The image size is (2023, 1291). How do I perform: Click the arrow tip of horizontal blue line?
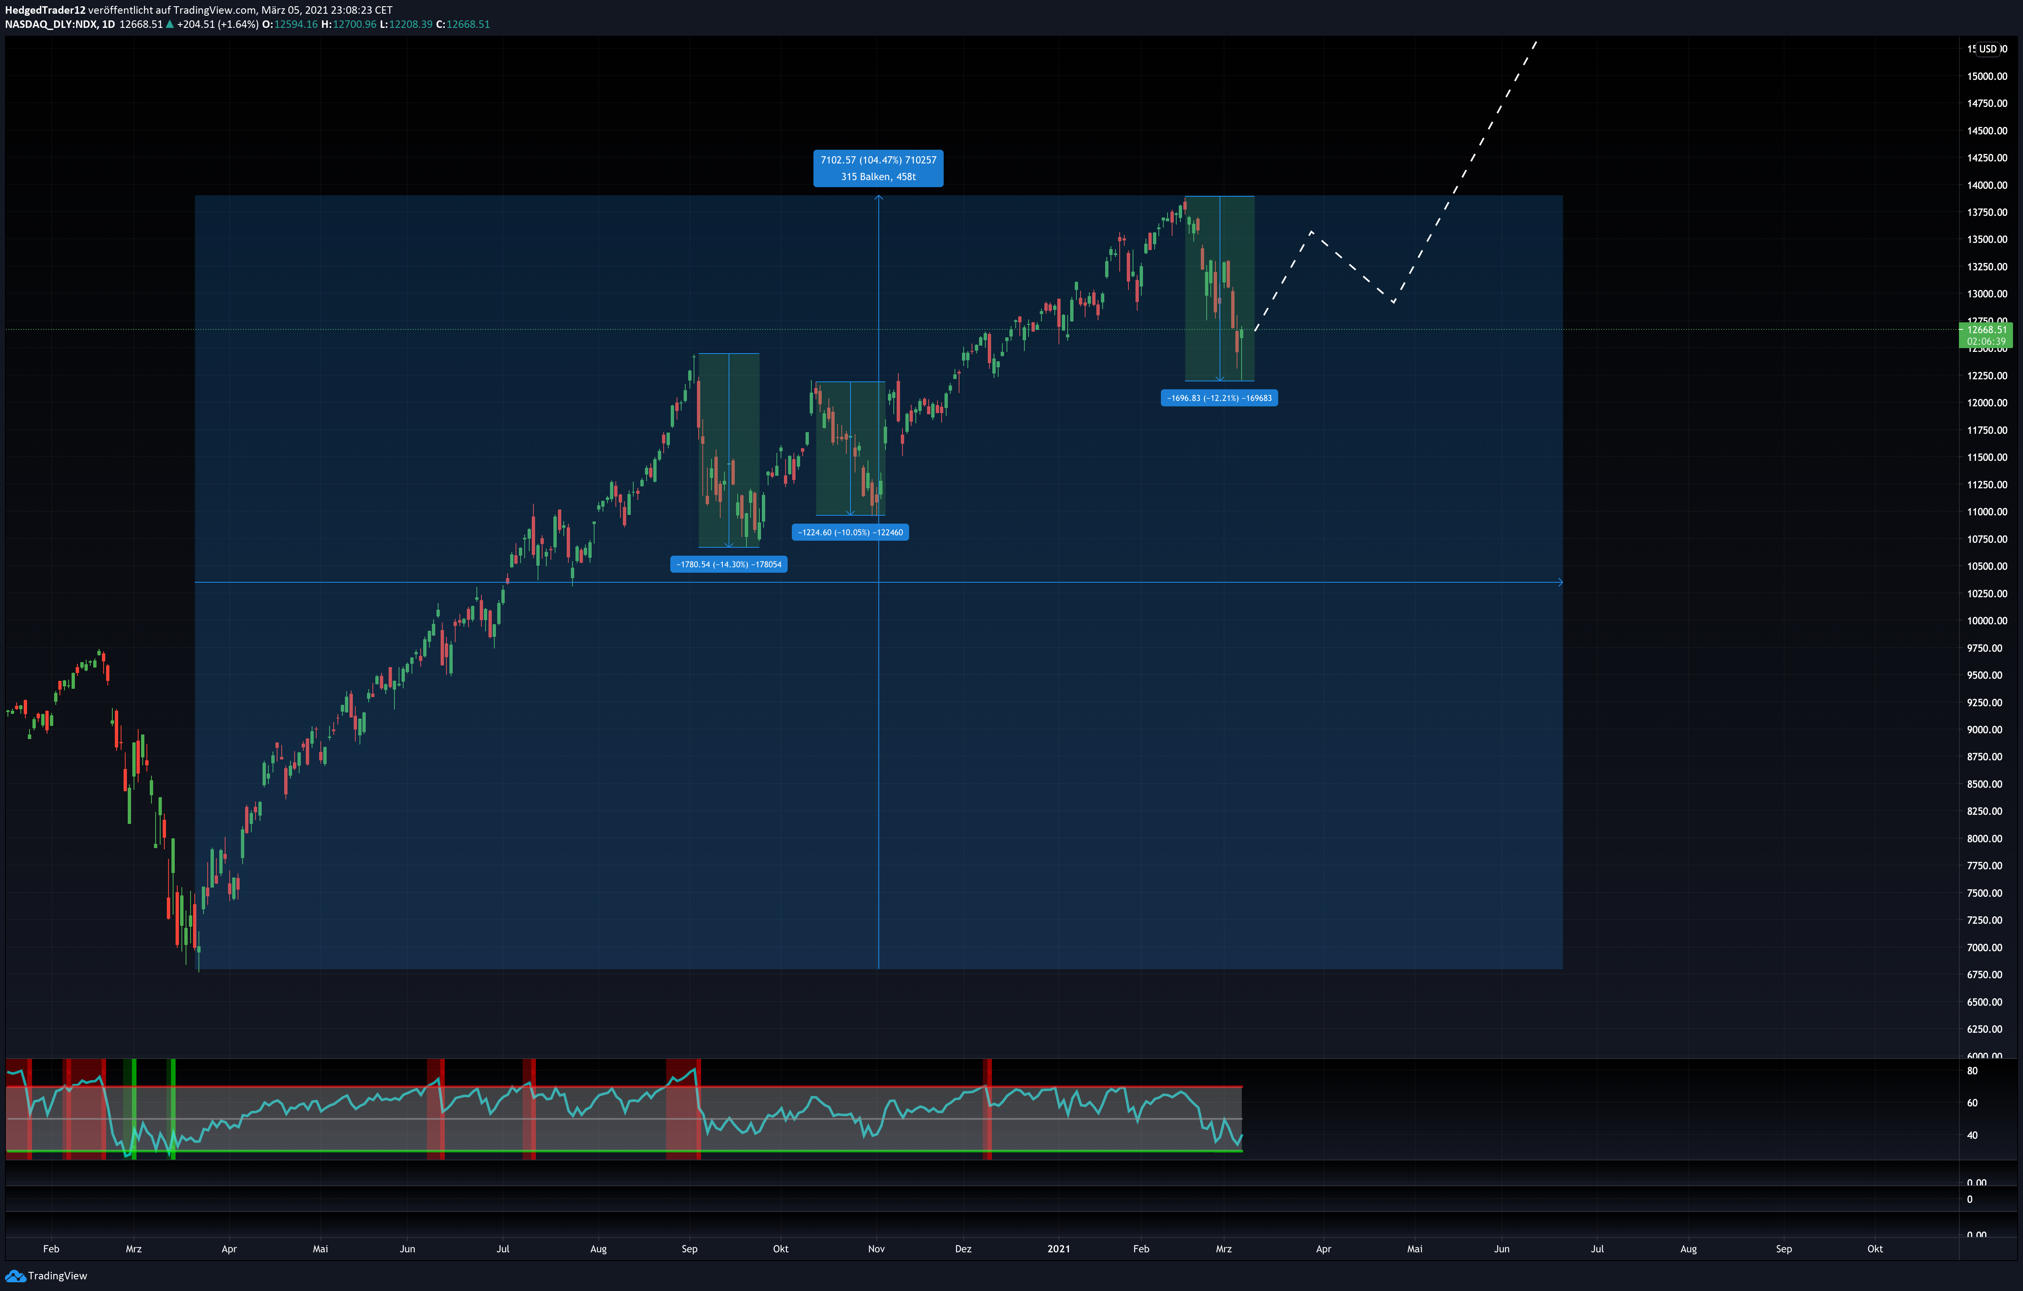coord(1560,582)
